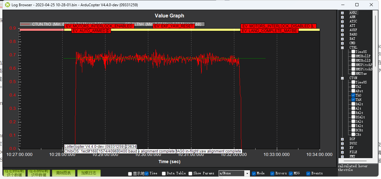The image size is (381, 179).
Task: Uncheck the MSG checkbox
Action: tap(291, 173)
